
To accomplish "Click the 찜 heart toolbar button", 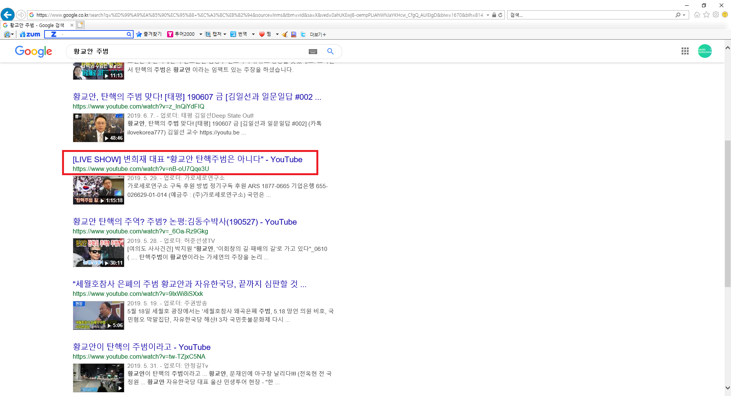I will click(x=265, y=34).
